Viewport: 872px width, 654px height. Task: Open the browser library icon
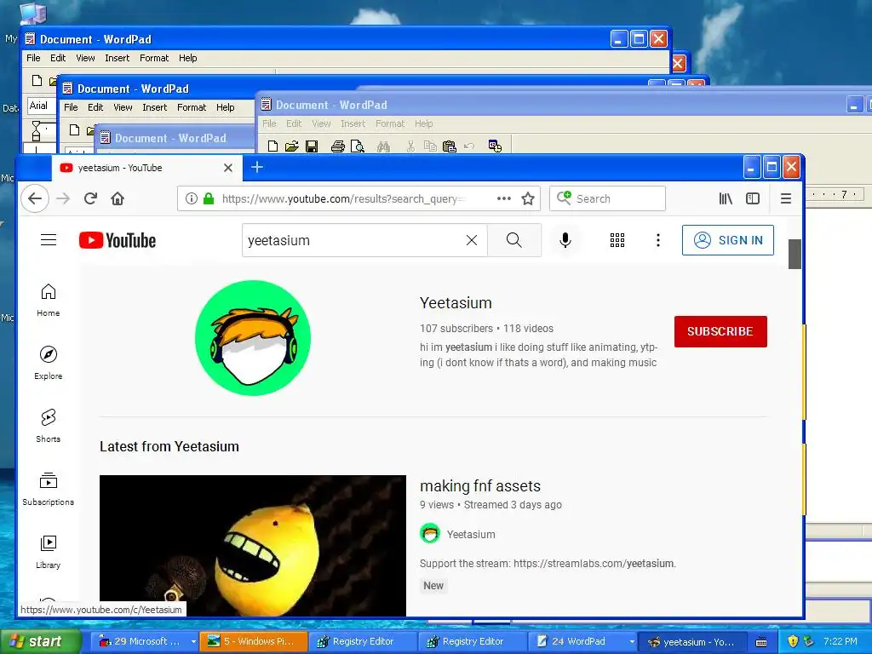(726, 198)
